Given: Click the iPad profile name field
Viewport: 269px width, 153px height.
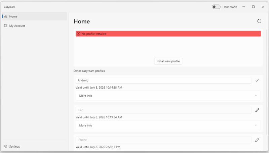Looking at the screenshot, I should click(x=163, y=110).
